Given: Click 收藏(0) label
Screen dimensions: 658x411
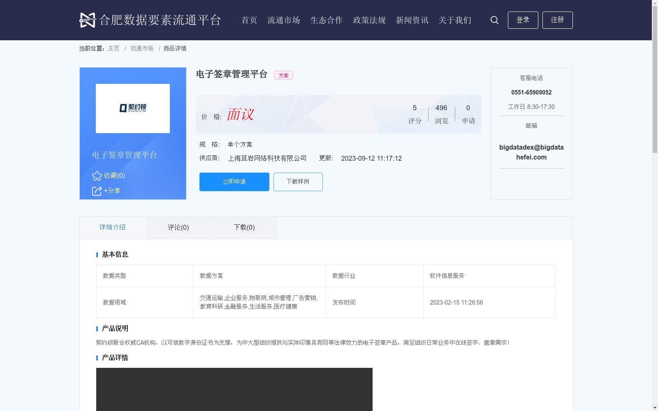Looking at the screenshot, I should 114,176.
